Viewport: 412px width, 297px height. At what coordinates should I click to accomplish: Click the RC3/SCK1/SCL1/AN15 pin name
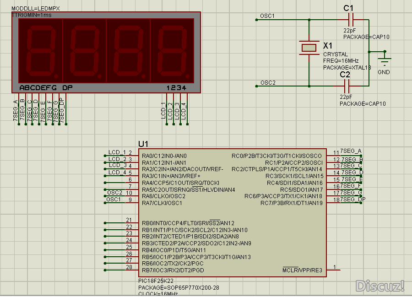coord(294,176)
